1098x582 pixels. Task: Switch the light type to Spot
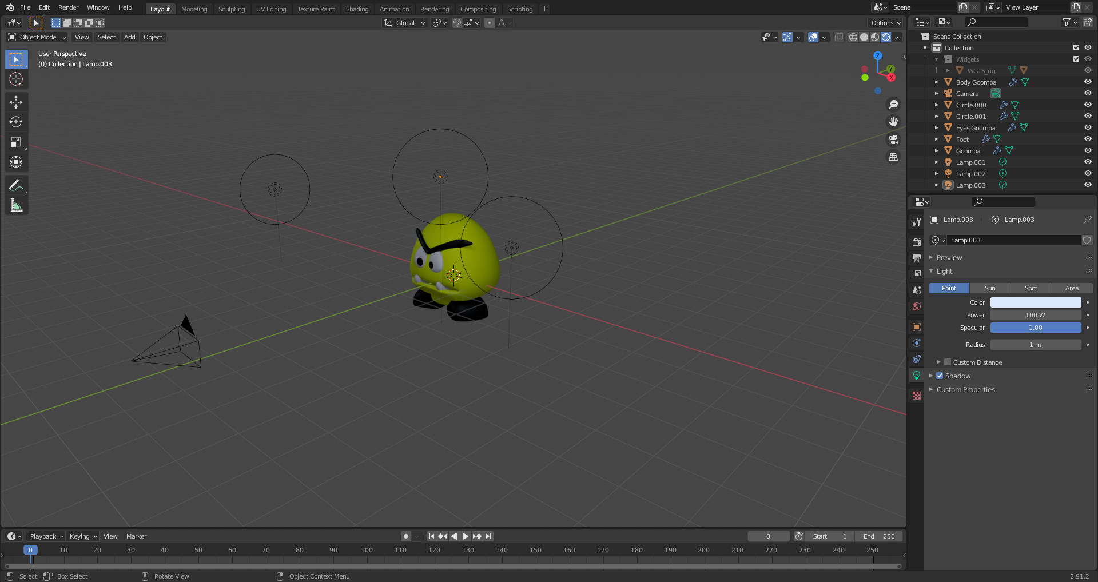1031,288
